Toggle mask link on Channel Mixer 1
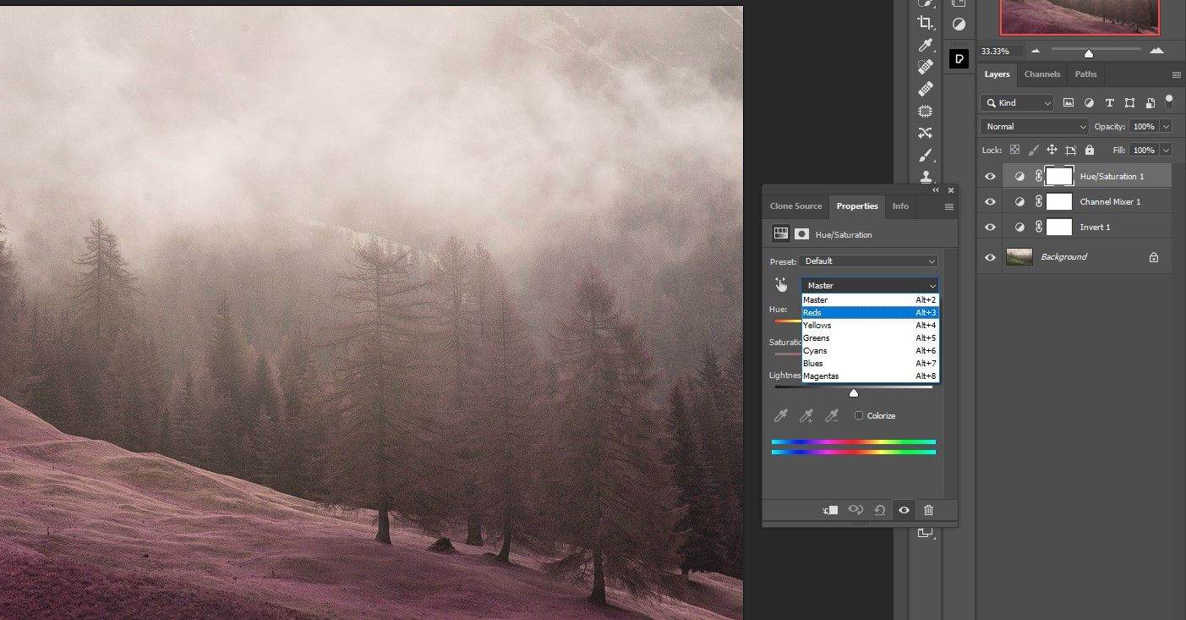Viewport: 1186px width, 620px height. (1039, 202)
